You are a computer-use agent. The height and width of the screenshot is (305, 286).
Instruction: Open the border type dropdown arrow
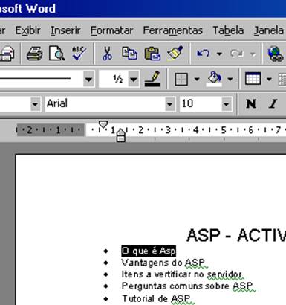pos(197,80)
